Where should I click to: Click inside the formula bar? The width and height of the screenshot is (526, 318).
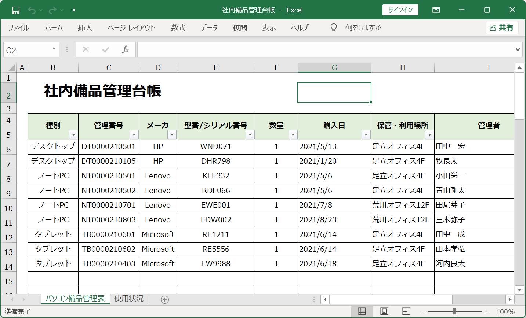click(325, 49)
